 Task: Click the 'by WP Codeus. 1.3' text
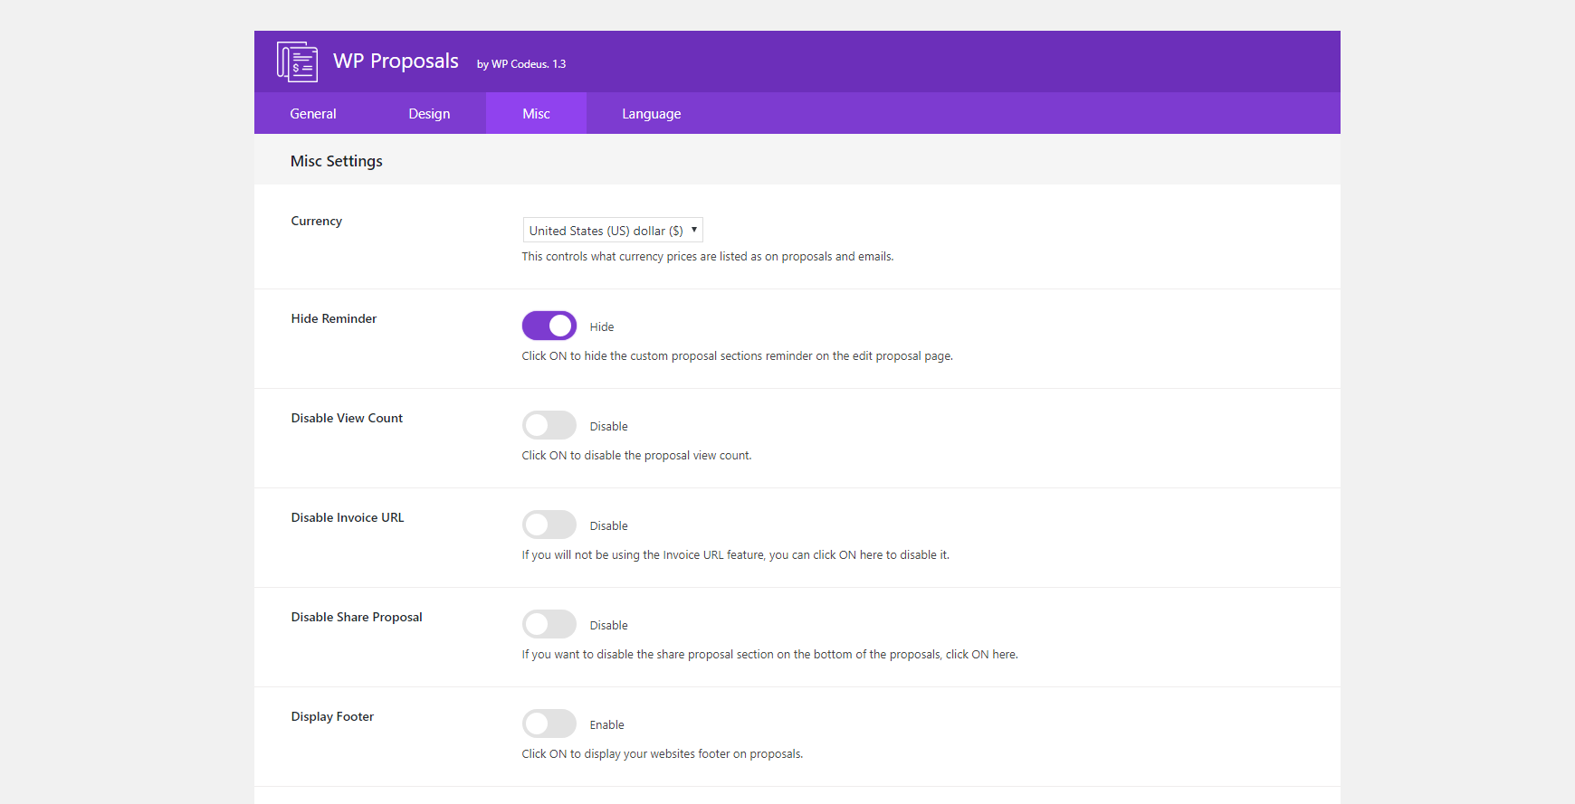coord(521,64)
